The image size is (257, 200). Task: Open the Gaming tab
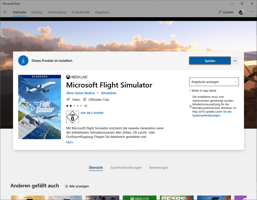click(x=37, y=12)
